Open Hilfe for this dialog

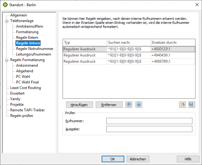(x=188, y=159)
